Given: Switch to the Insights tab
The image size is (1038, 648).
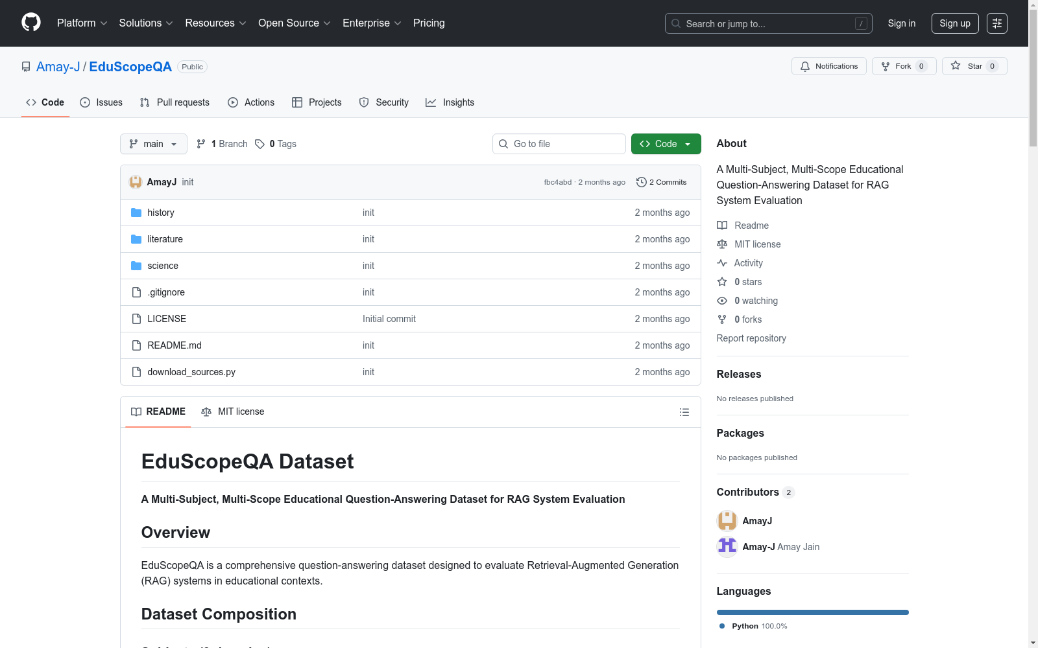Looking at the screenshot, I should (450, 102).
